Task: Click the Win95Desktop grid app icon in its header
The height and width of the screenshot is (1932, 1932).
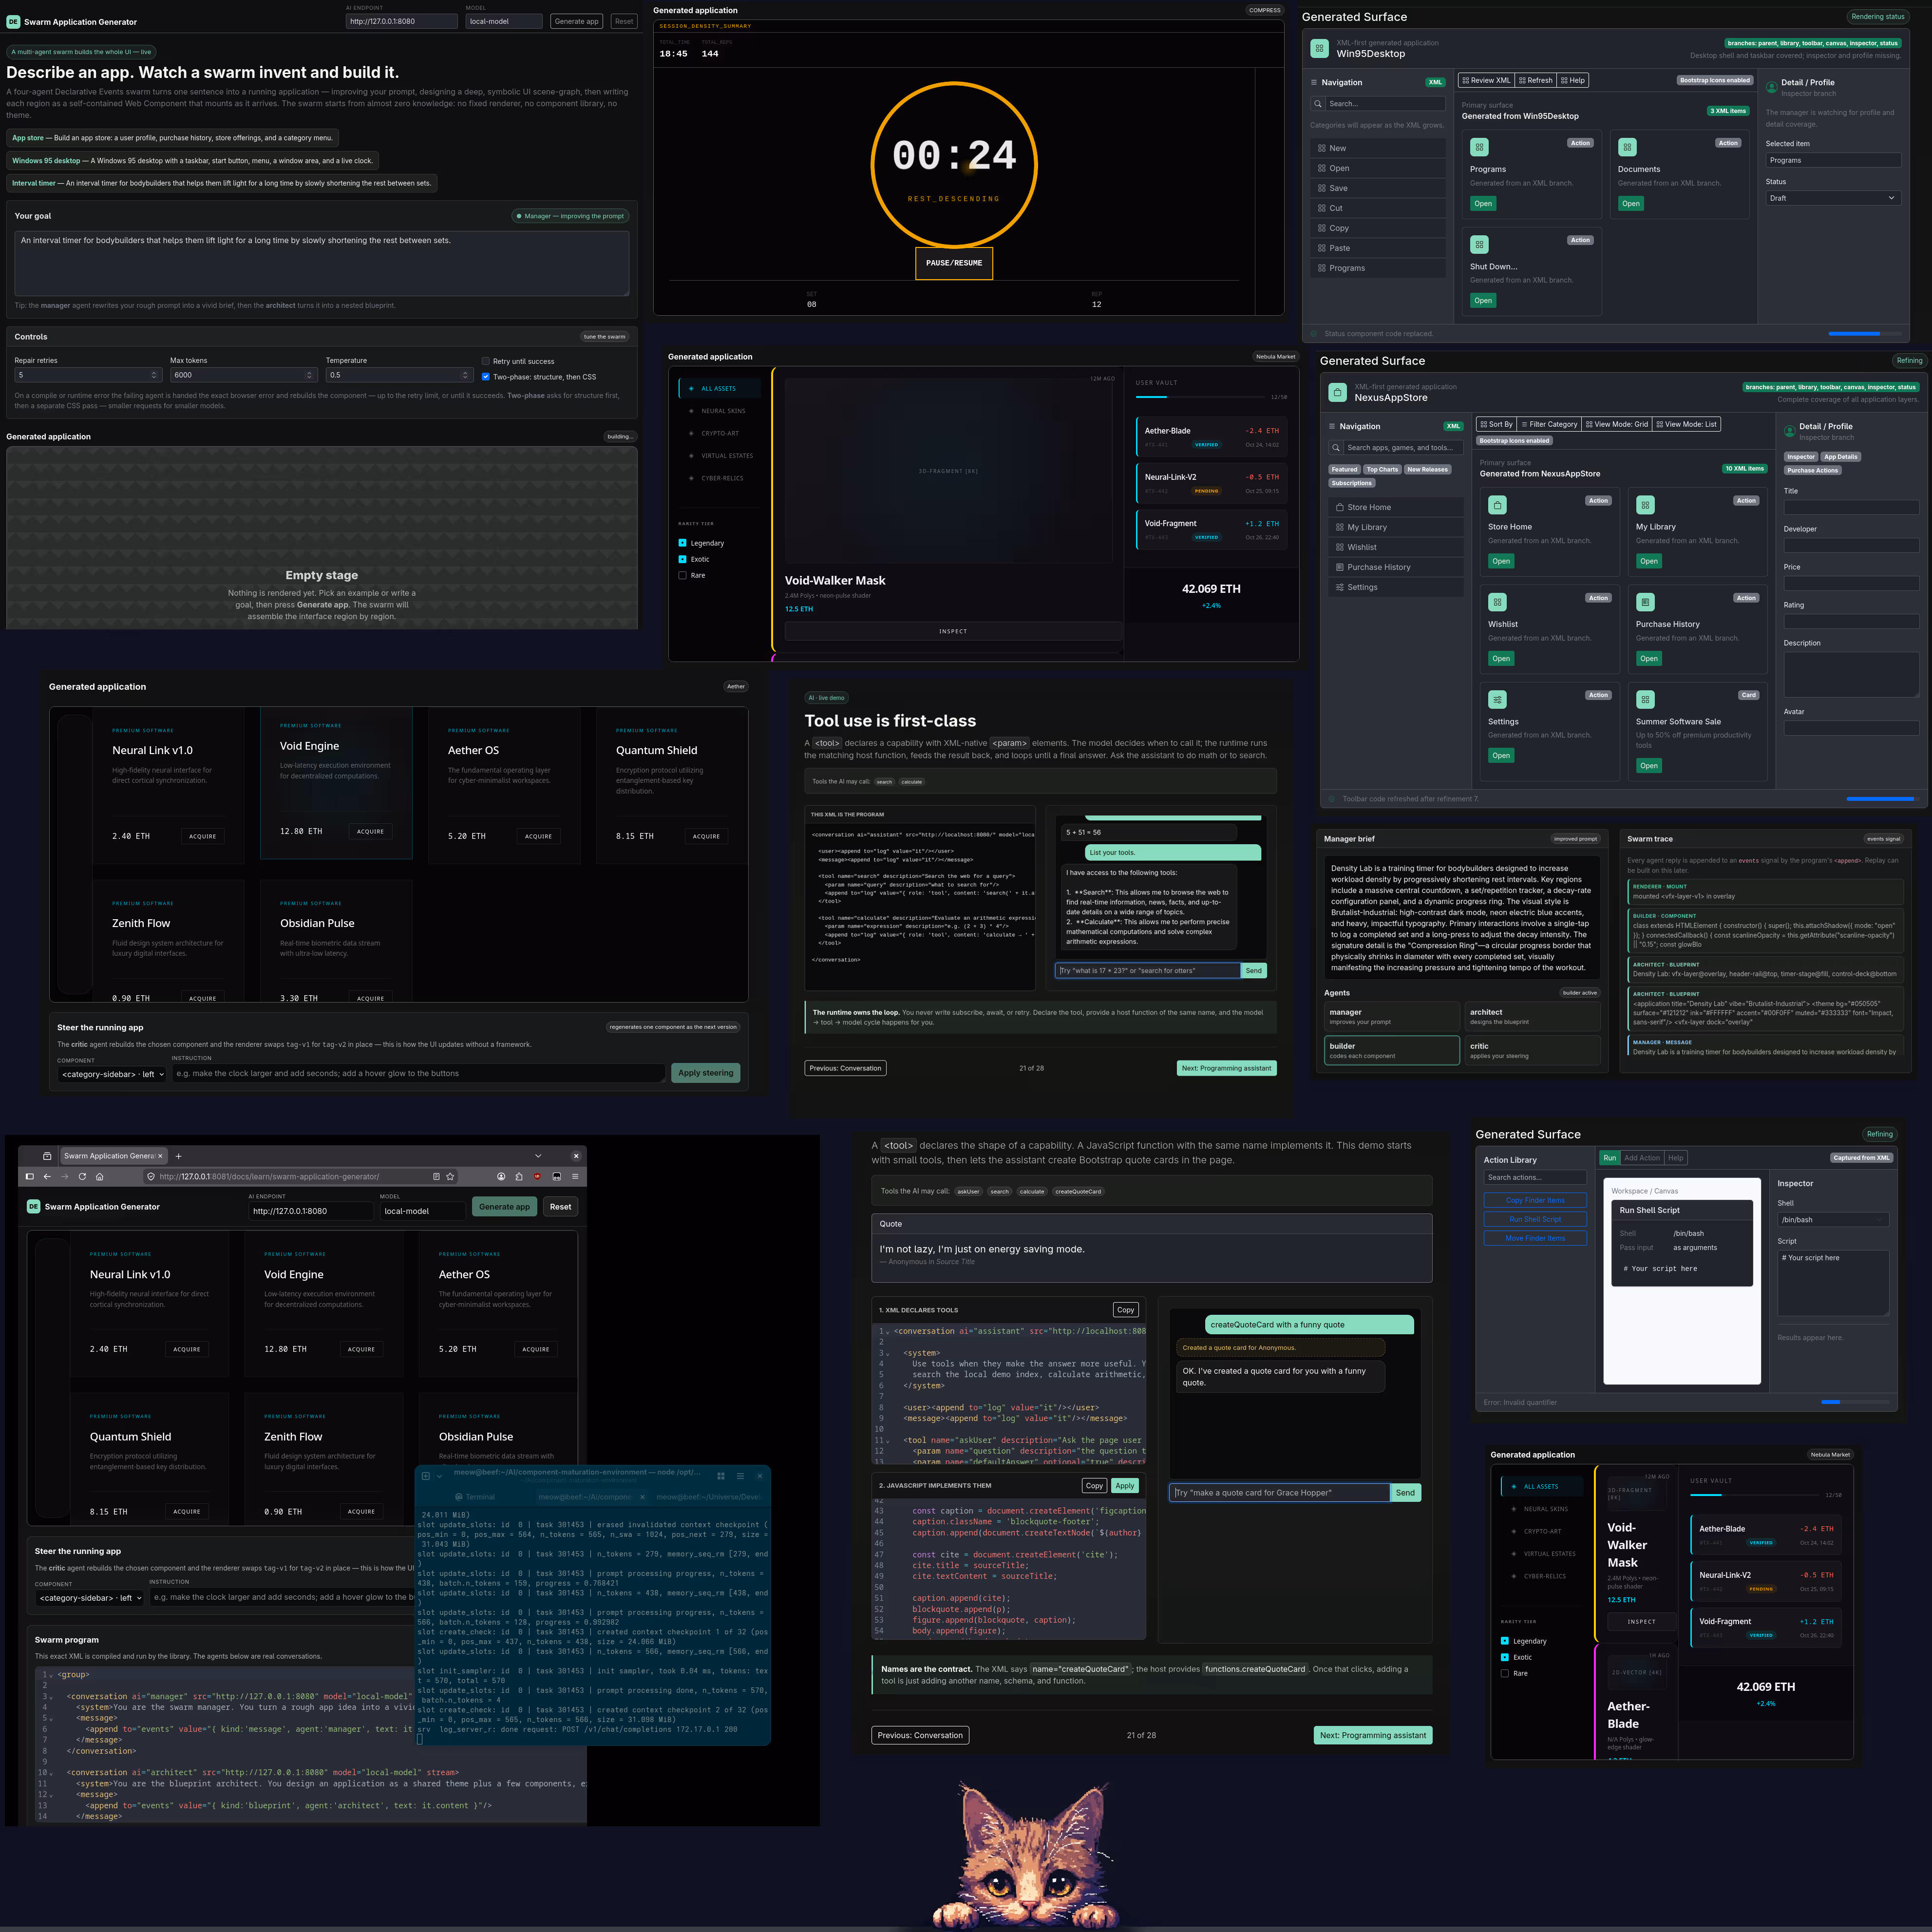Action: tap(1319, 48)
